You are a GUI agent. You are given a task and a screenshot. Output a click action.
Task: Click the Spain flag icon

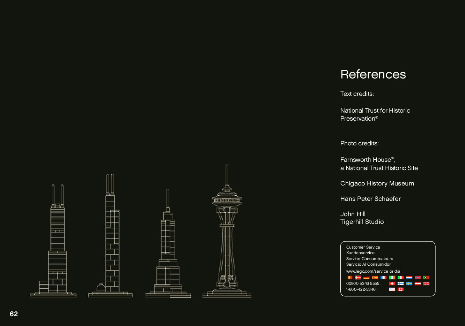pos(375,278)
